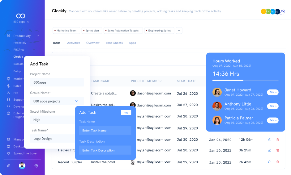Open the Activities tab
Viewport: 291px width, 175px height.
[x=74, y=43]
